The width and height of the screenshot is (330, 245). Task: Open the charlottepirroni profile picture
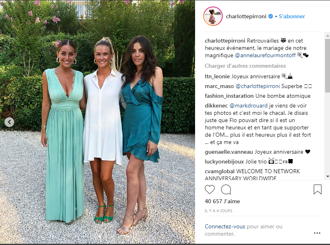(213, 16)
